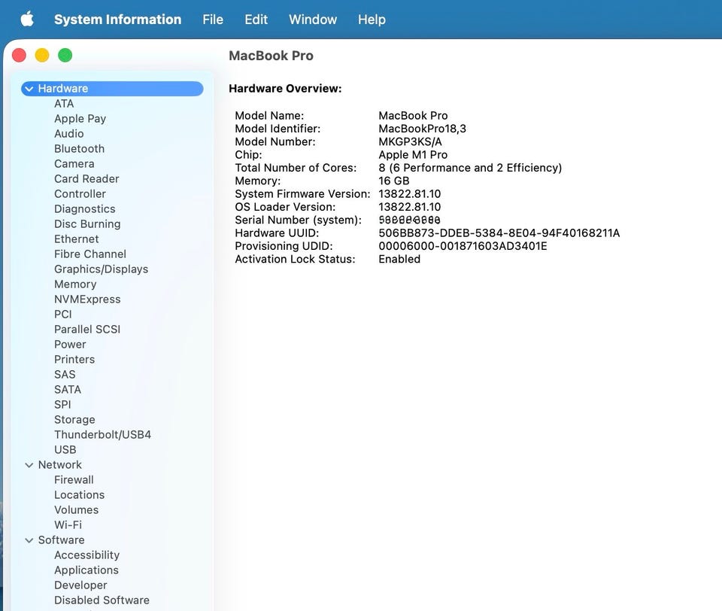
Task: Collapse the Network section chevron
Action: point(29,465)
